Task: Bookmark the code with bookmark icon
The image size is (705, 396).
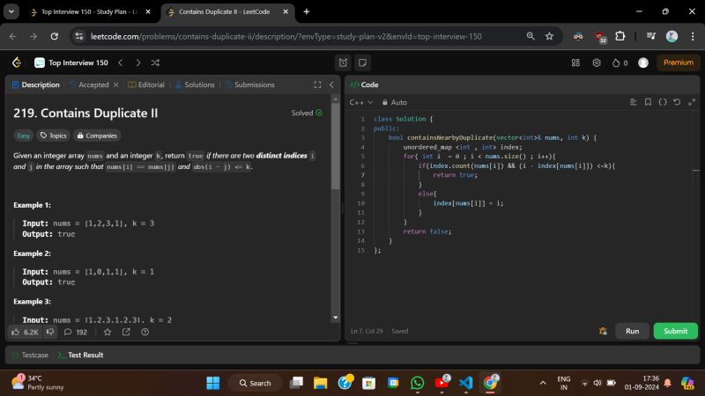Action: coord(648,102)
